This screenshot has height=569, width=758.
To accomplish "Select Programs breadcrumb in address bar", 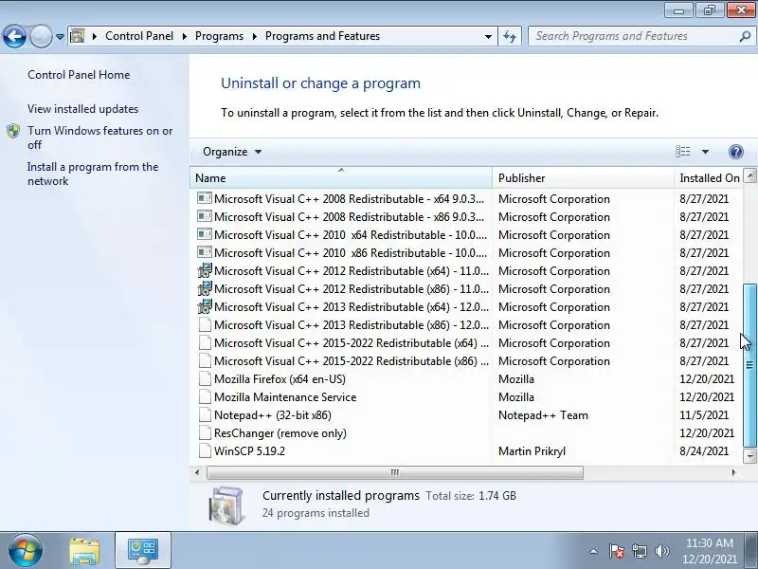I will pos(219,36).
